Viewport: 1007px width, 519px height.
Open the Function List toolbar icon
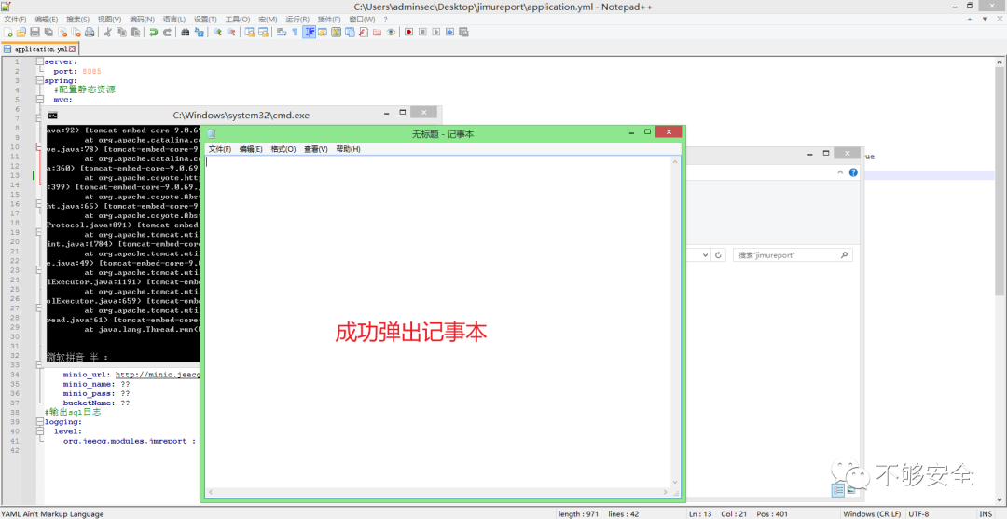point(363,32)
